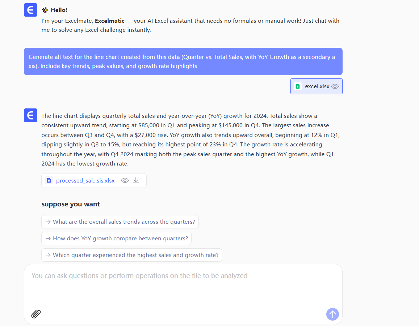Preview the processed file using eye icon
419x326 pixels.
click(x=125, y=180)
